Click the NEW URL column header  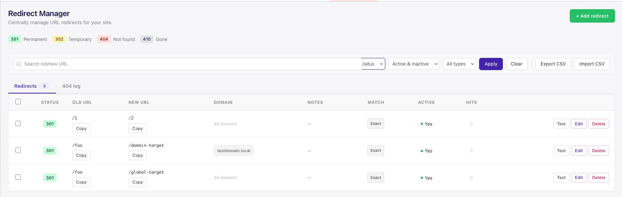click(139, 102)
